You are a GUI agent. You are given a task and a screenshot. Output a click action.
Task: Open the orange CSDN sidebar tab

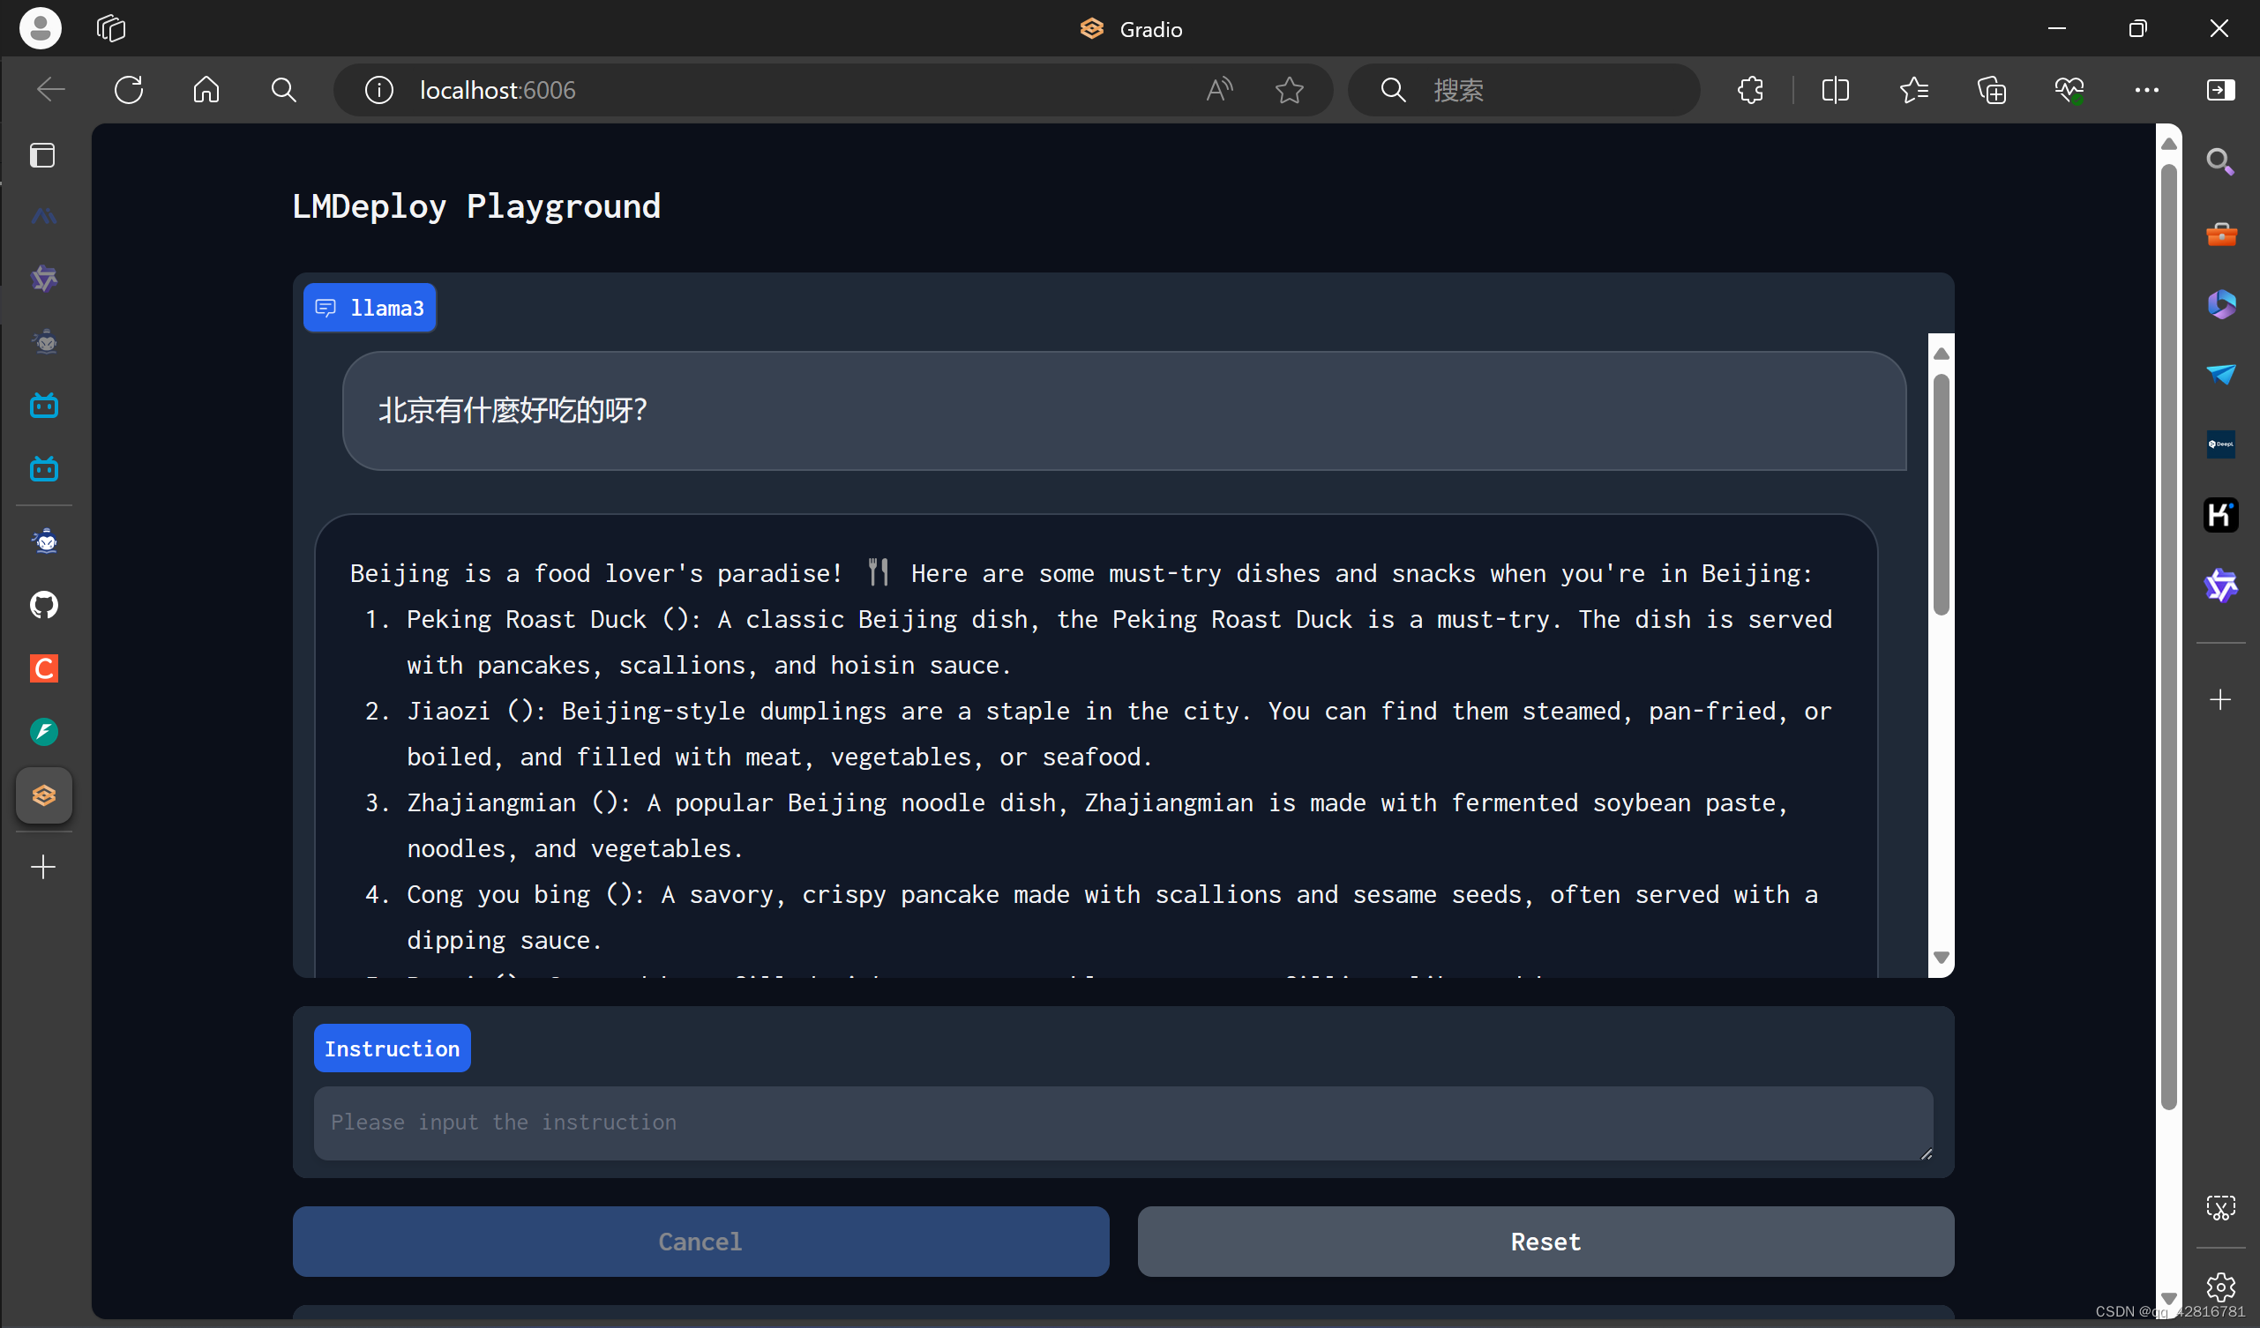click(44, 669)
